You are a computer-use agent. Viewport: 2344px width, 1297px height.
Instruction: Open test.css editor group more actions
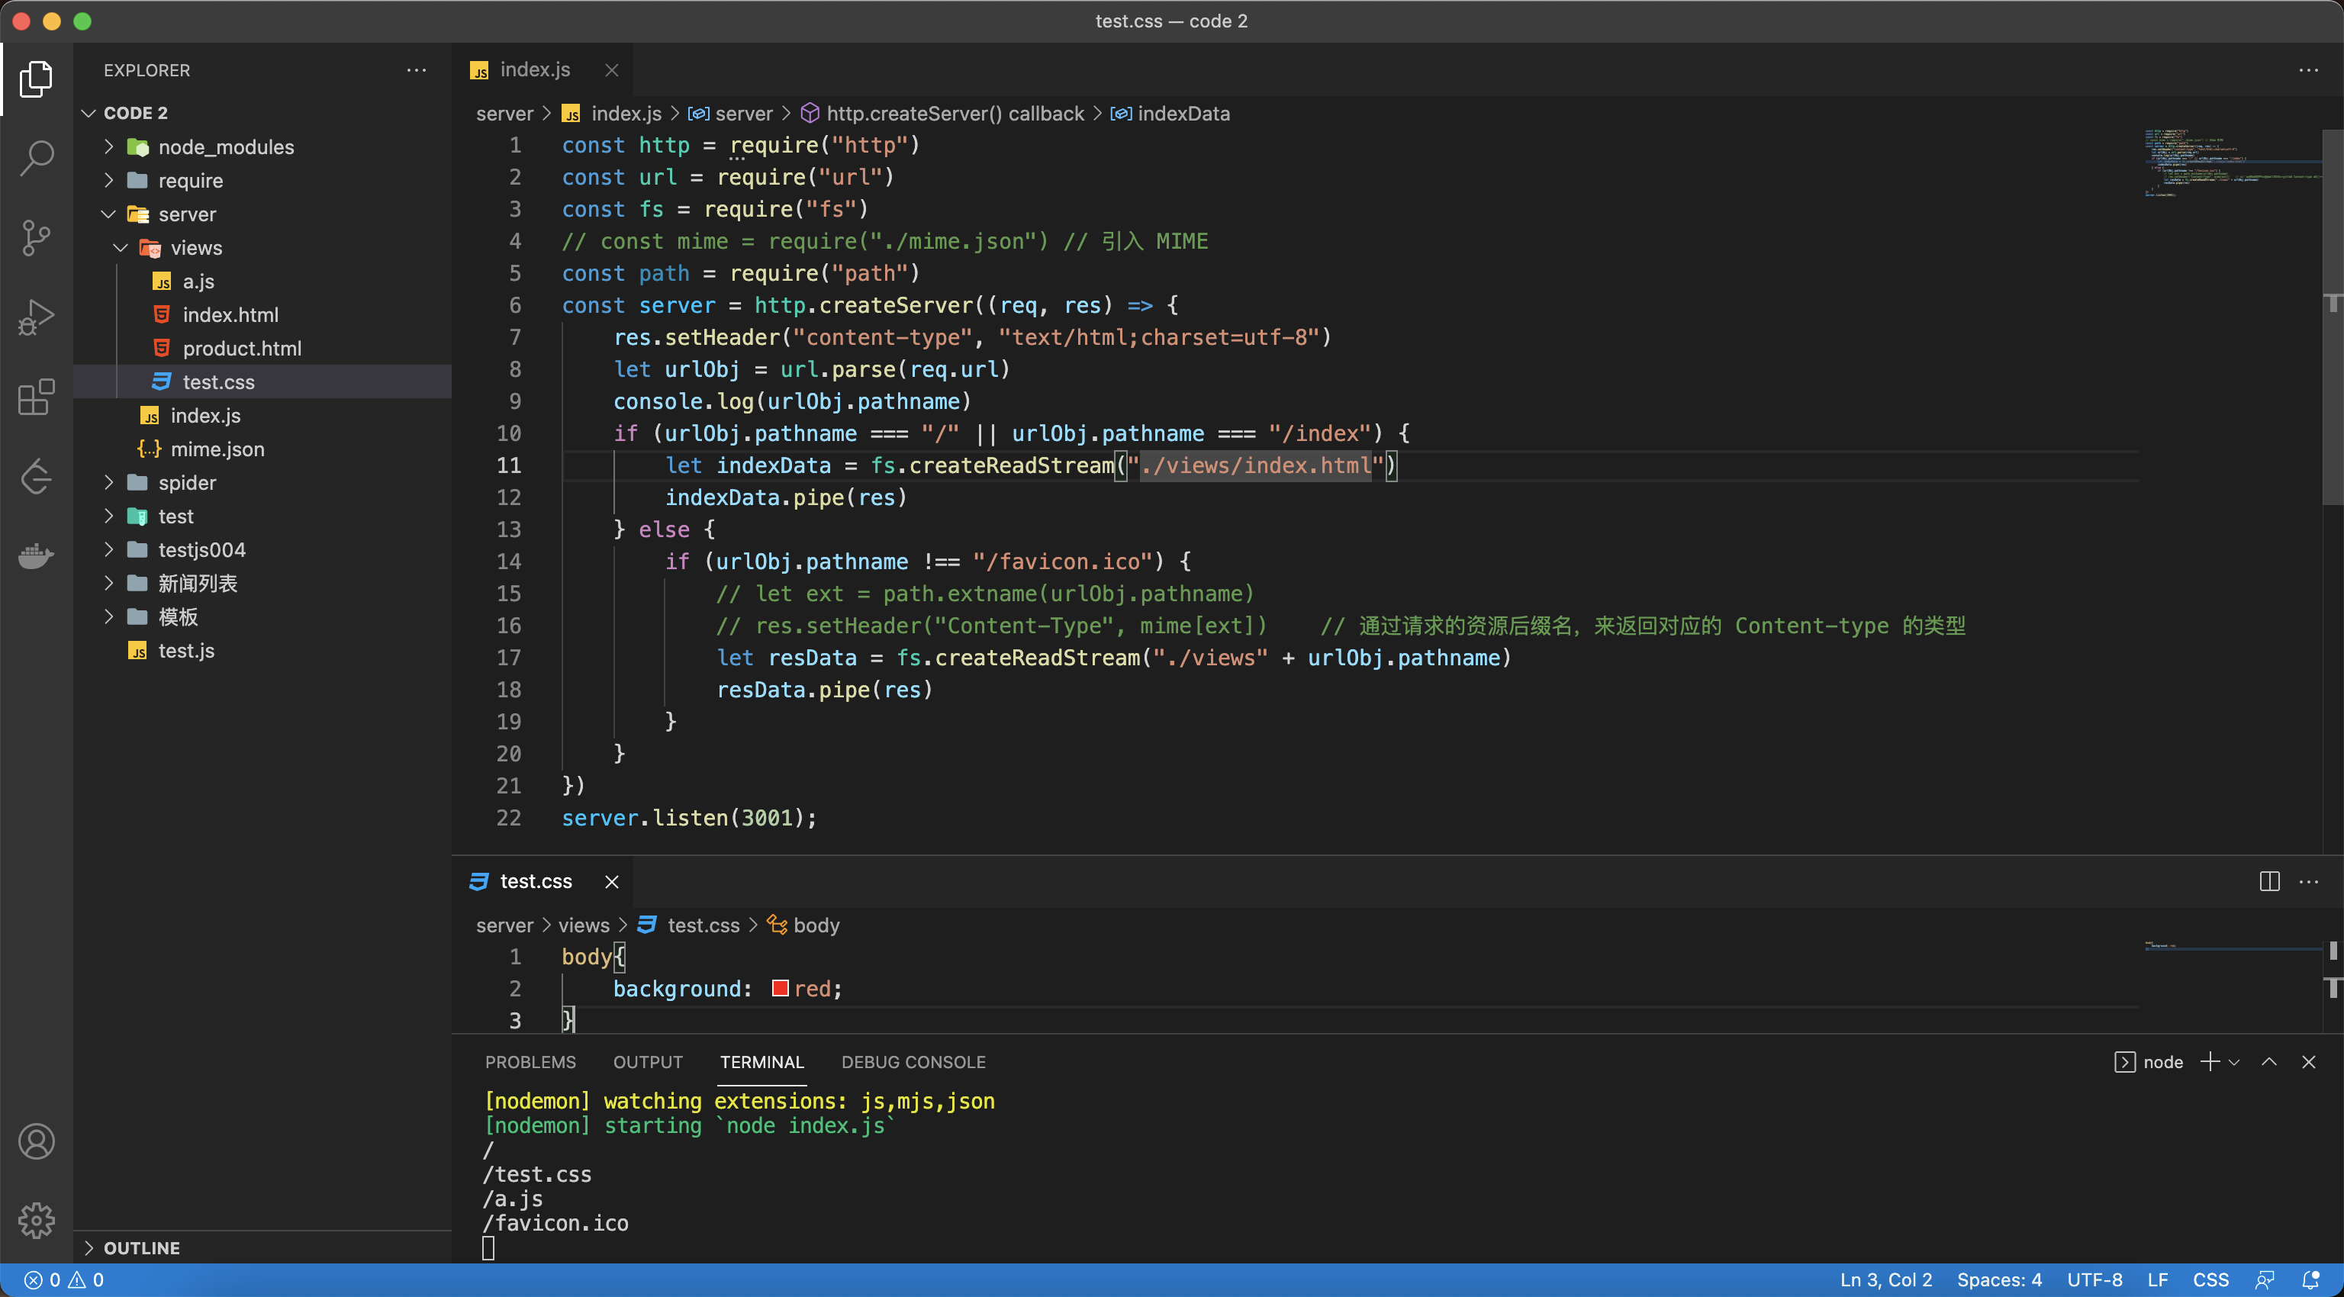pos(2308,881)
